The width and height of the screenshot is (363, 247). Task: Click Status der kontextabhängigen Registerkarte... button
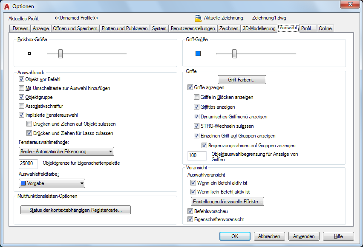tap(75, 210)
